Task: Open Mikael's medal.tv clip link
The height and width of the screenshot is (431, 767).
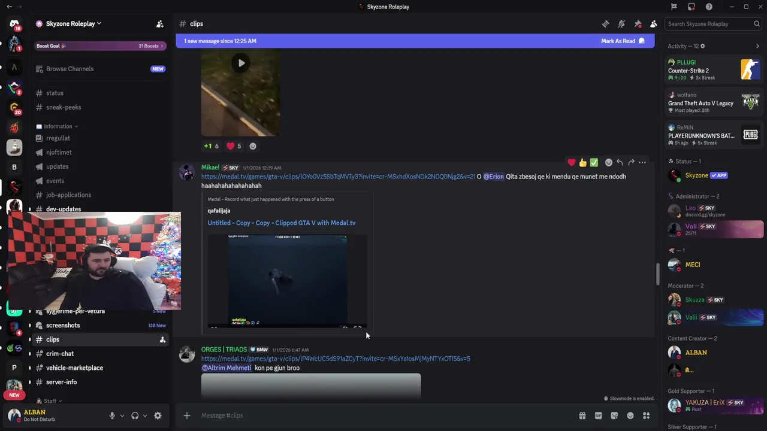Action: click(x=338, y=177)
